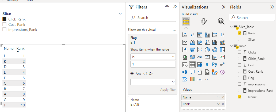Open the 'is' condition dropdown

[x=153, y=57]
